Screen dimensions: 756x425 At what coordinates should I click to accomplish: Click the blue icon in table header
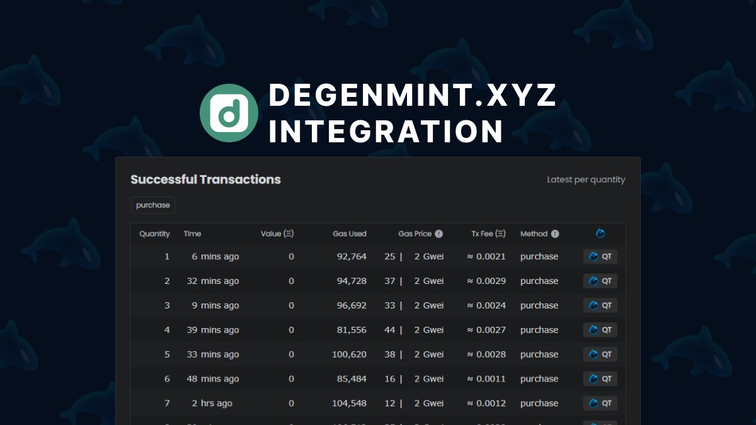(600, 234)
